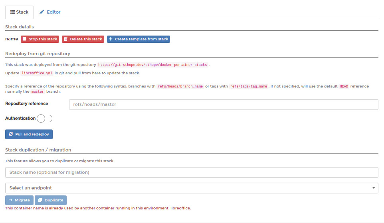The width and height of the screenshot is (384, 223).
Task: Click the caret arrow of endpoint selector
Action: [374, 188]
